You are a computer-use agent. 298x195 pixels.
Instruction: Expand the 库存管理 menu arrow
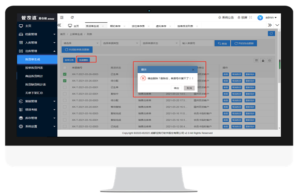pos(54,118)
